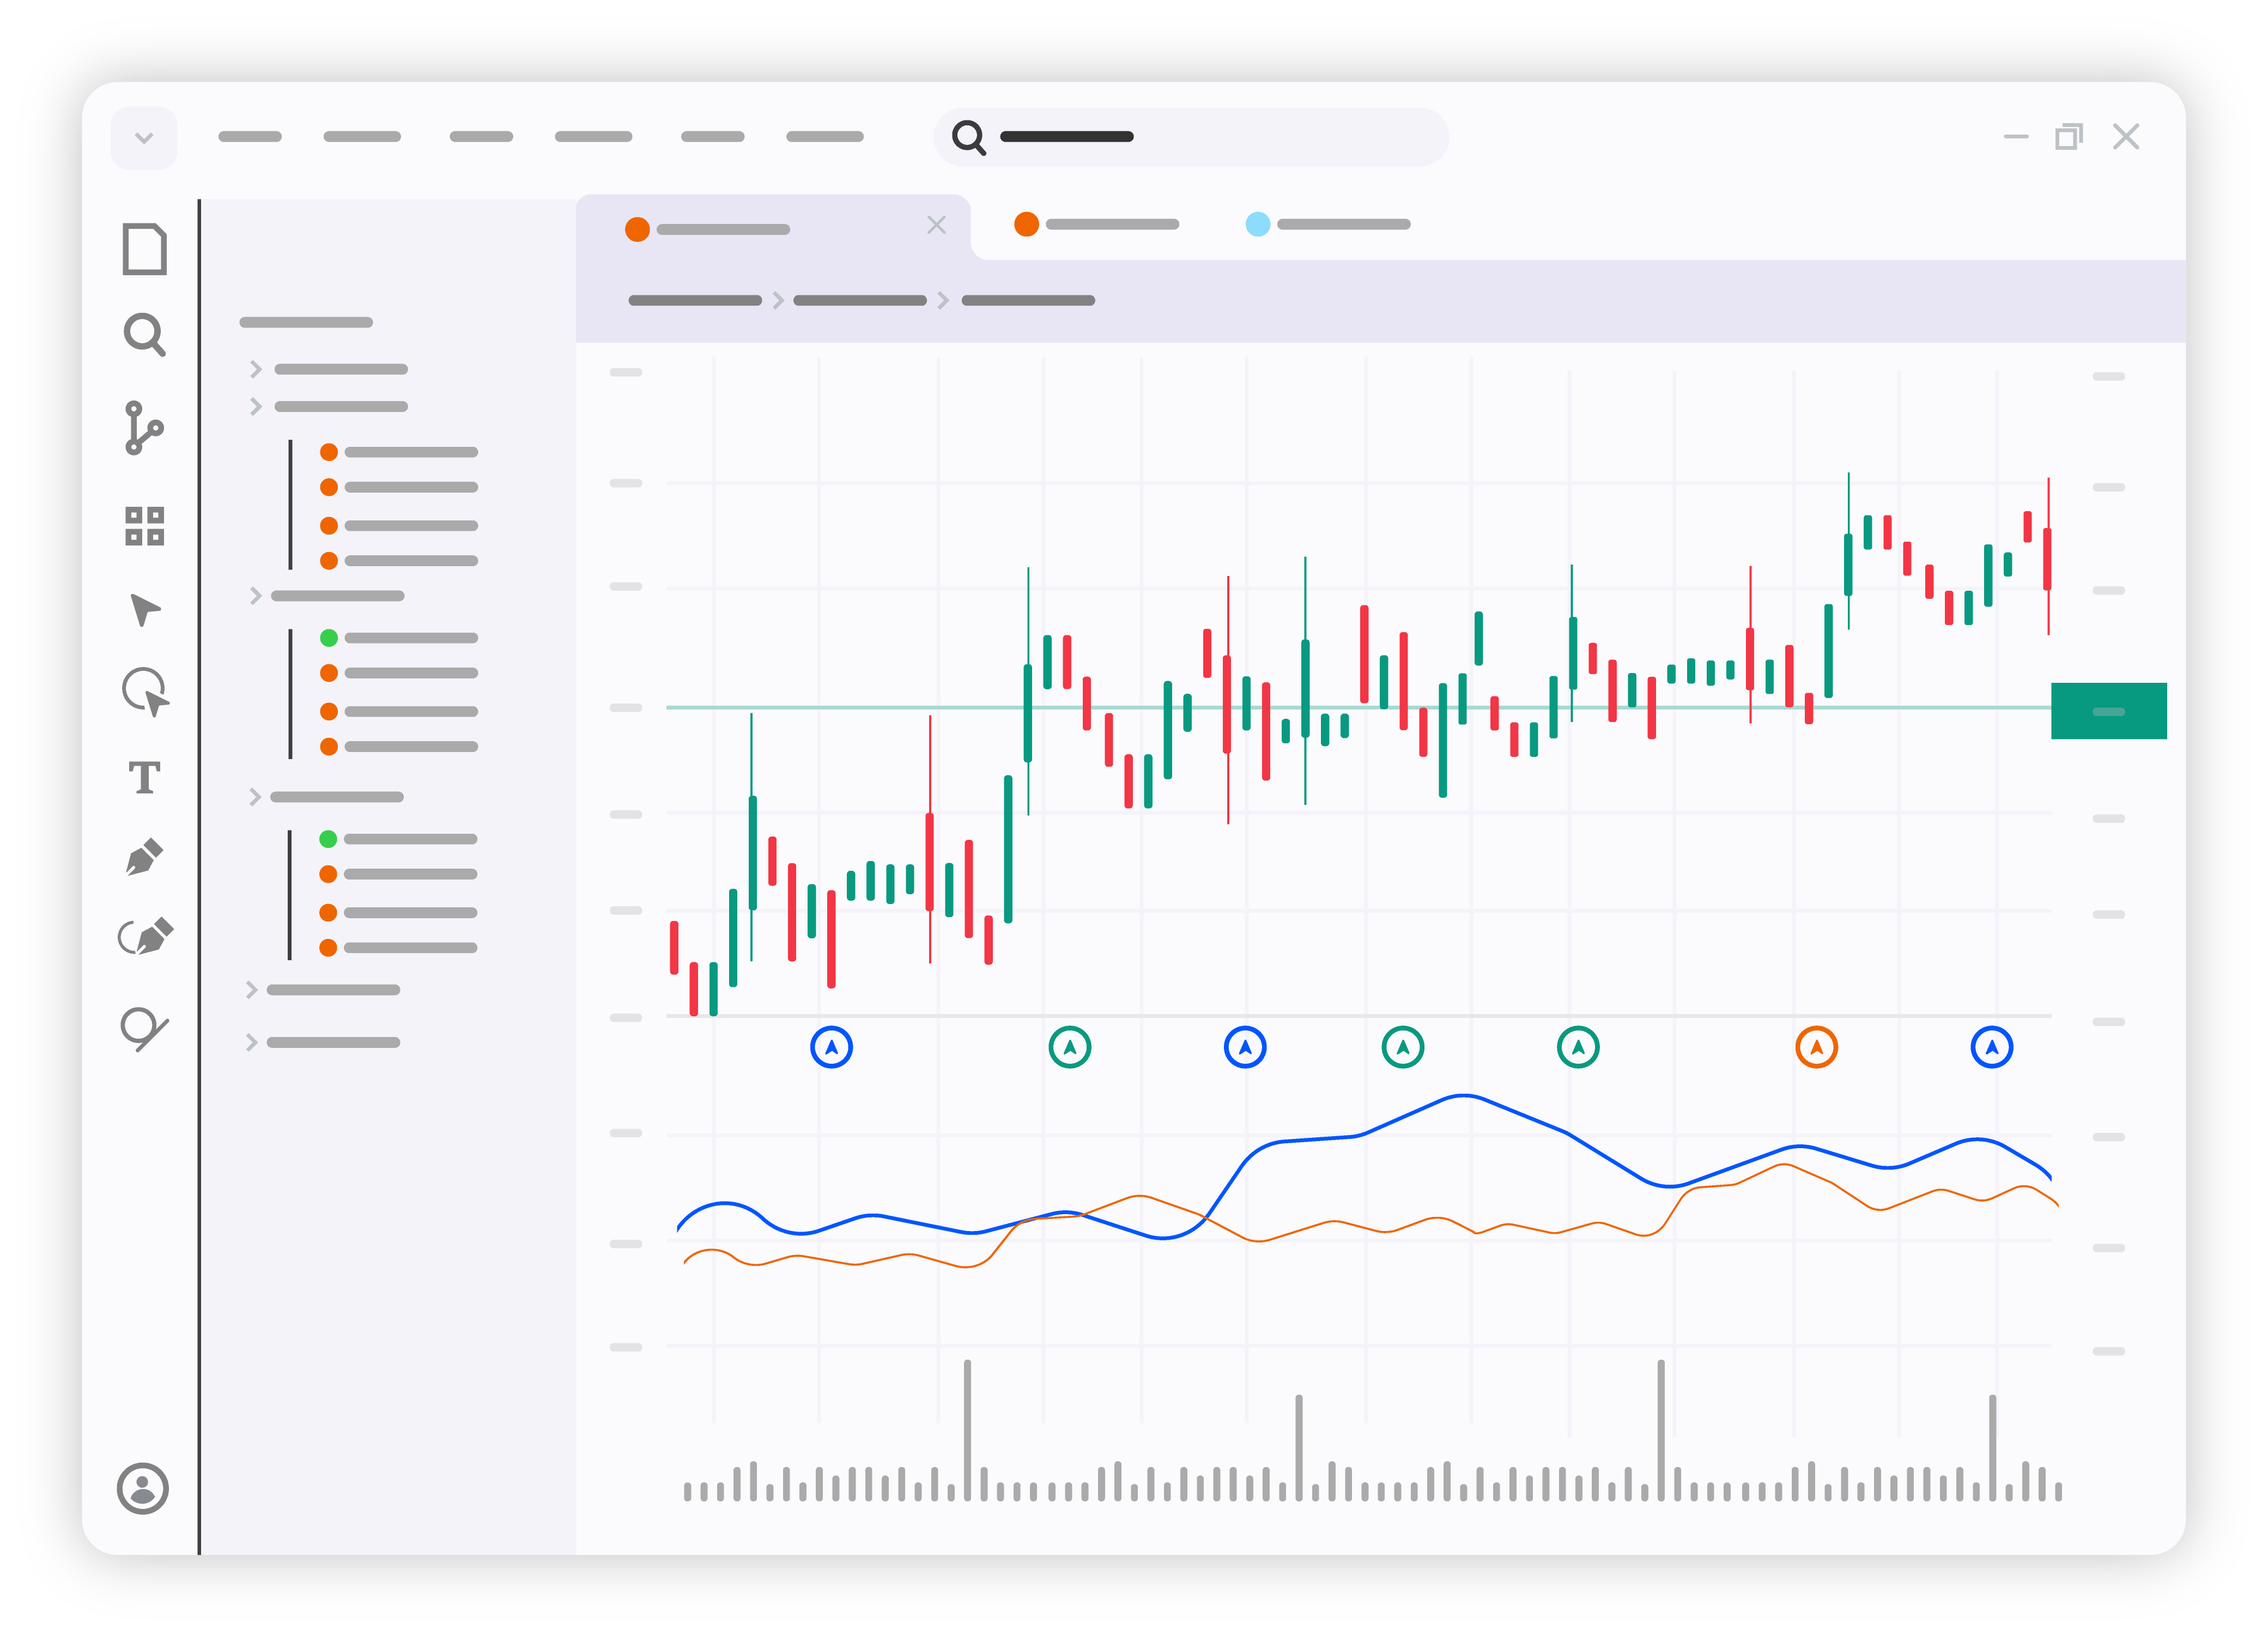Click the orange event marker below chart

point(1816,1047)
